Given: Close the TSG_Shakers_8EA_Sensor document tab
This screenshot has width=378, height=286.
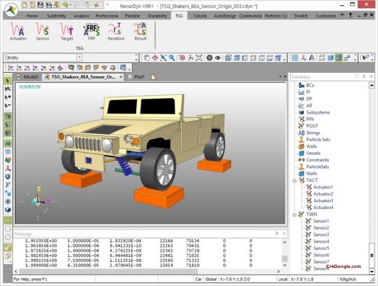Looking at the screenshot, I should tap(121, 77).
